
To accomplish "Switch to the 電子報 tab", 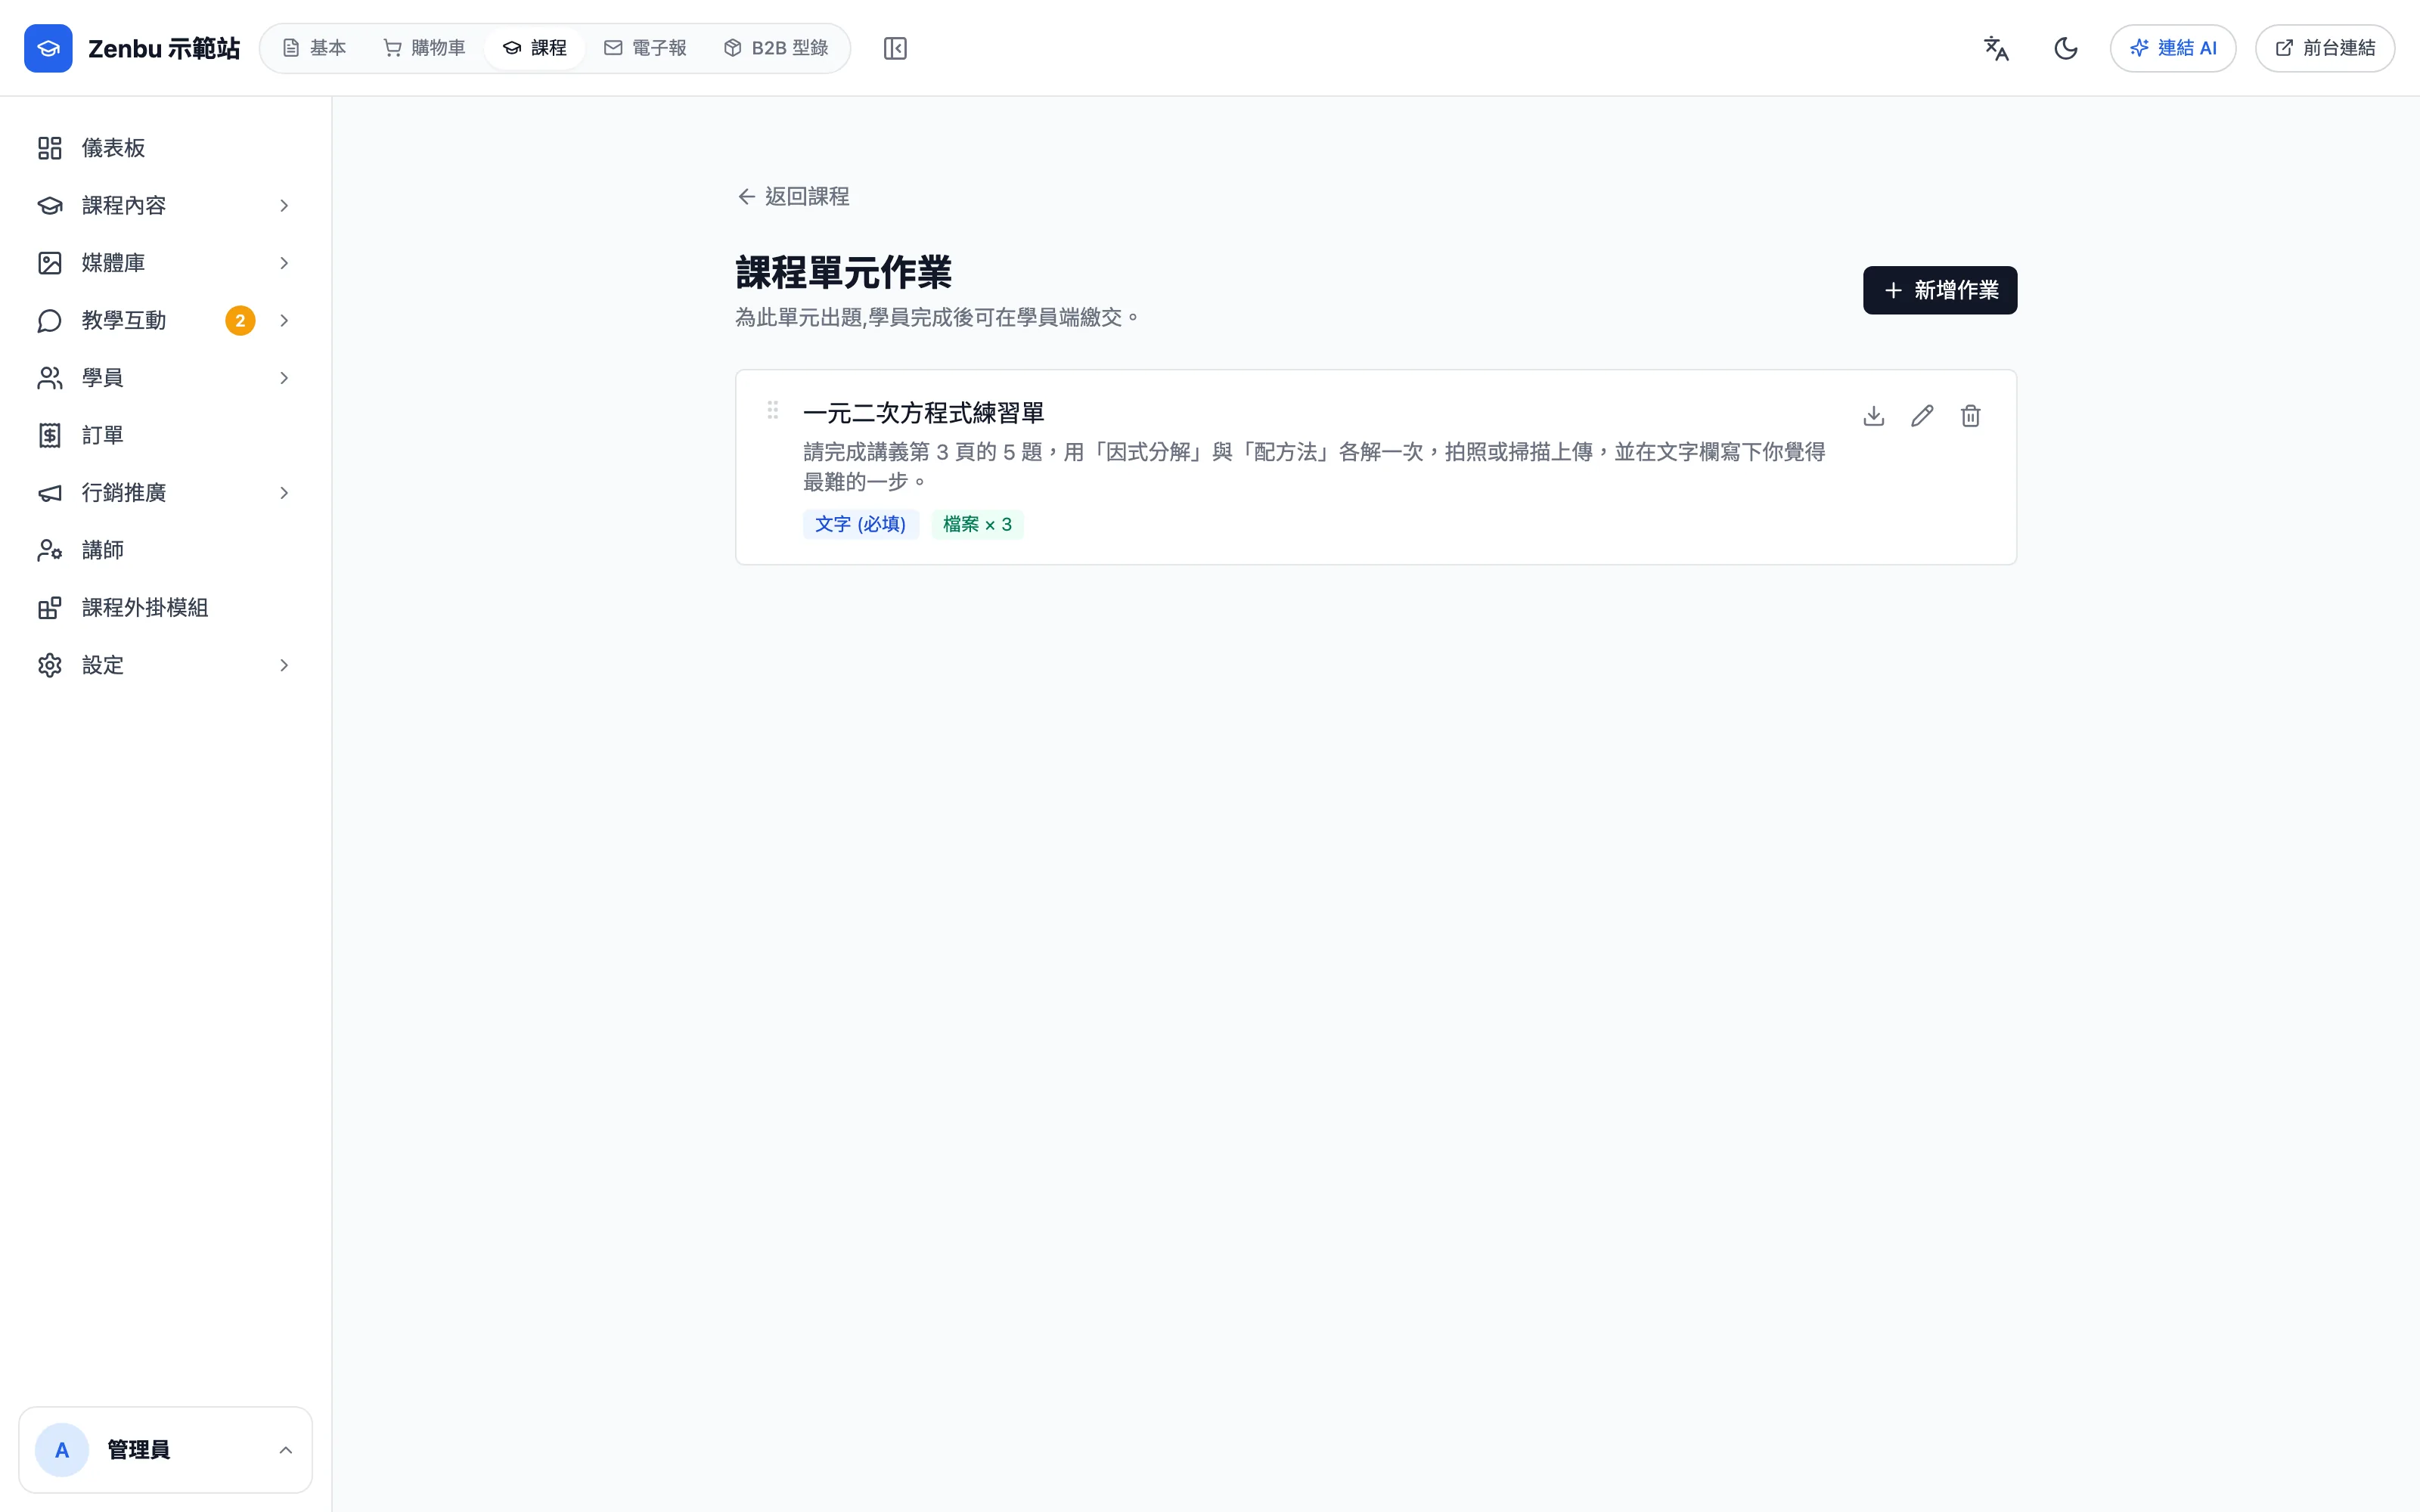I will (x=645, y=48).
